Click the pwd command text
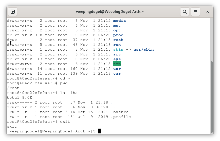Screen dimensions: 220x141 click(x=64, y=83)
